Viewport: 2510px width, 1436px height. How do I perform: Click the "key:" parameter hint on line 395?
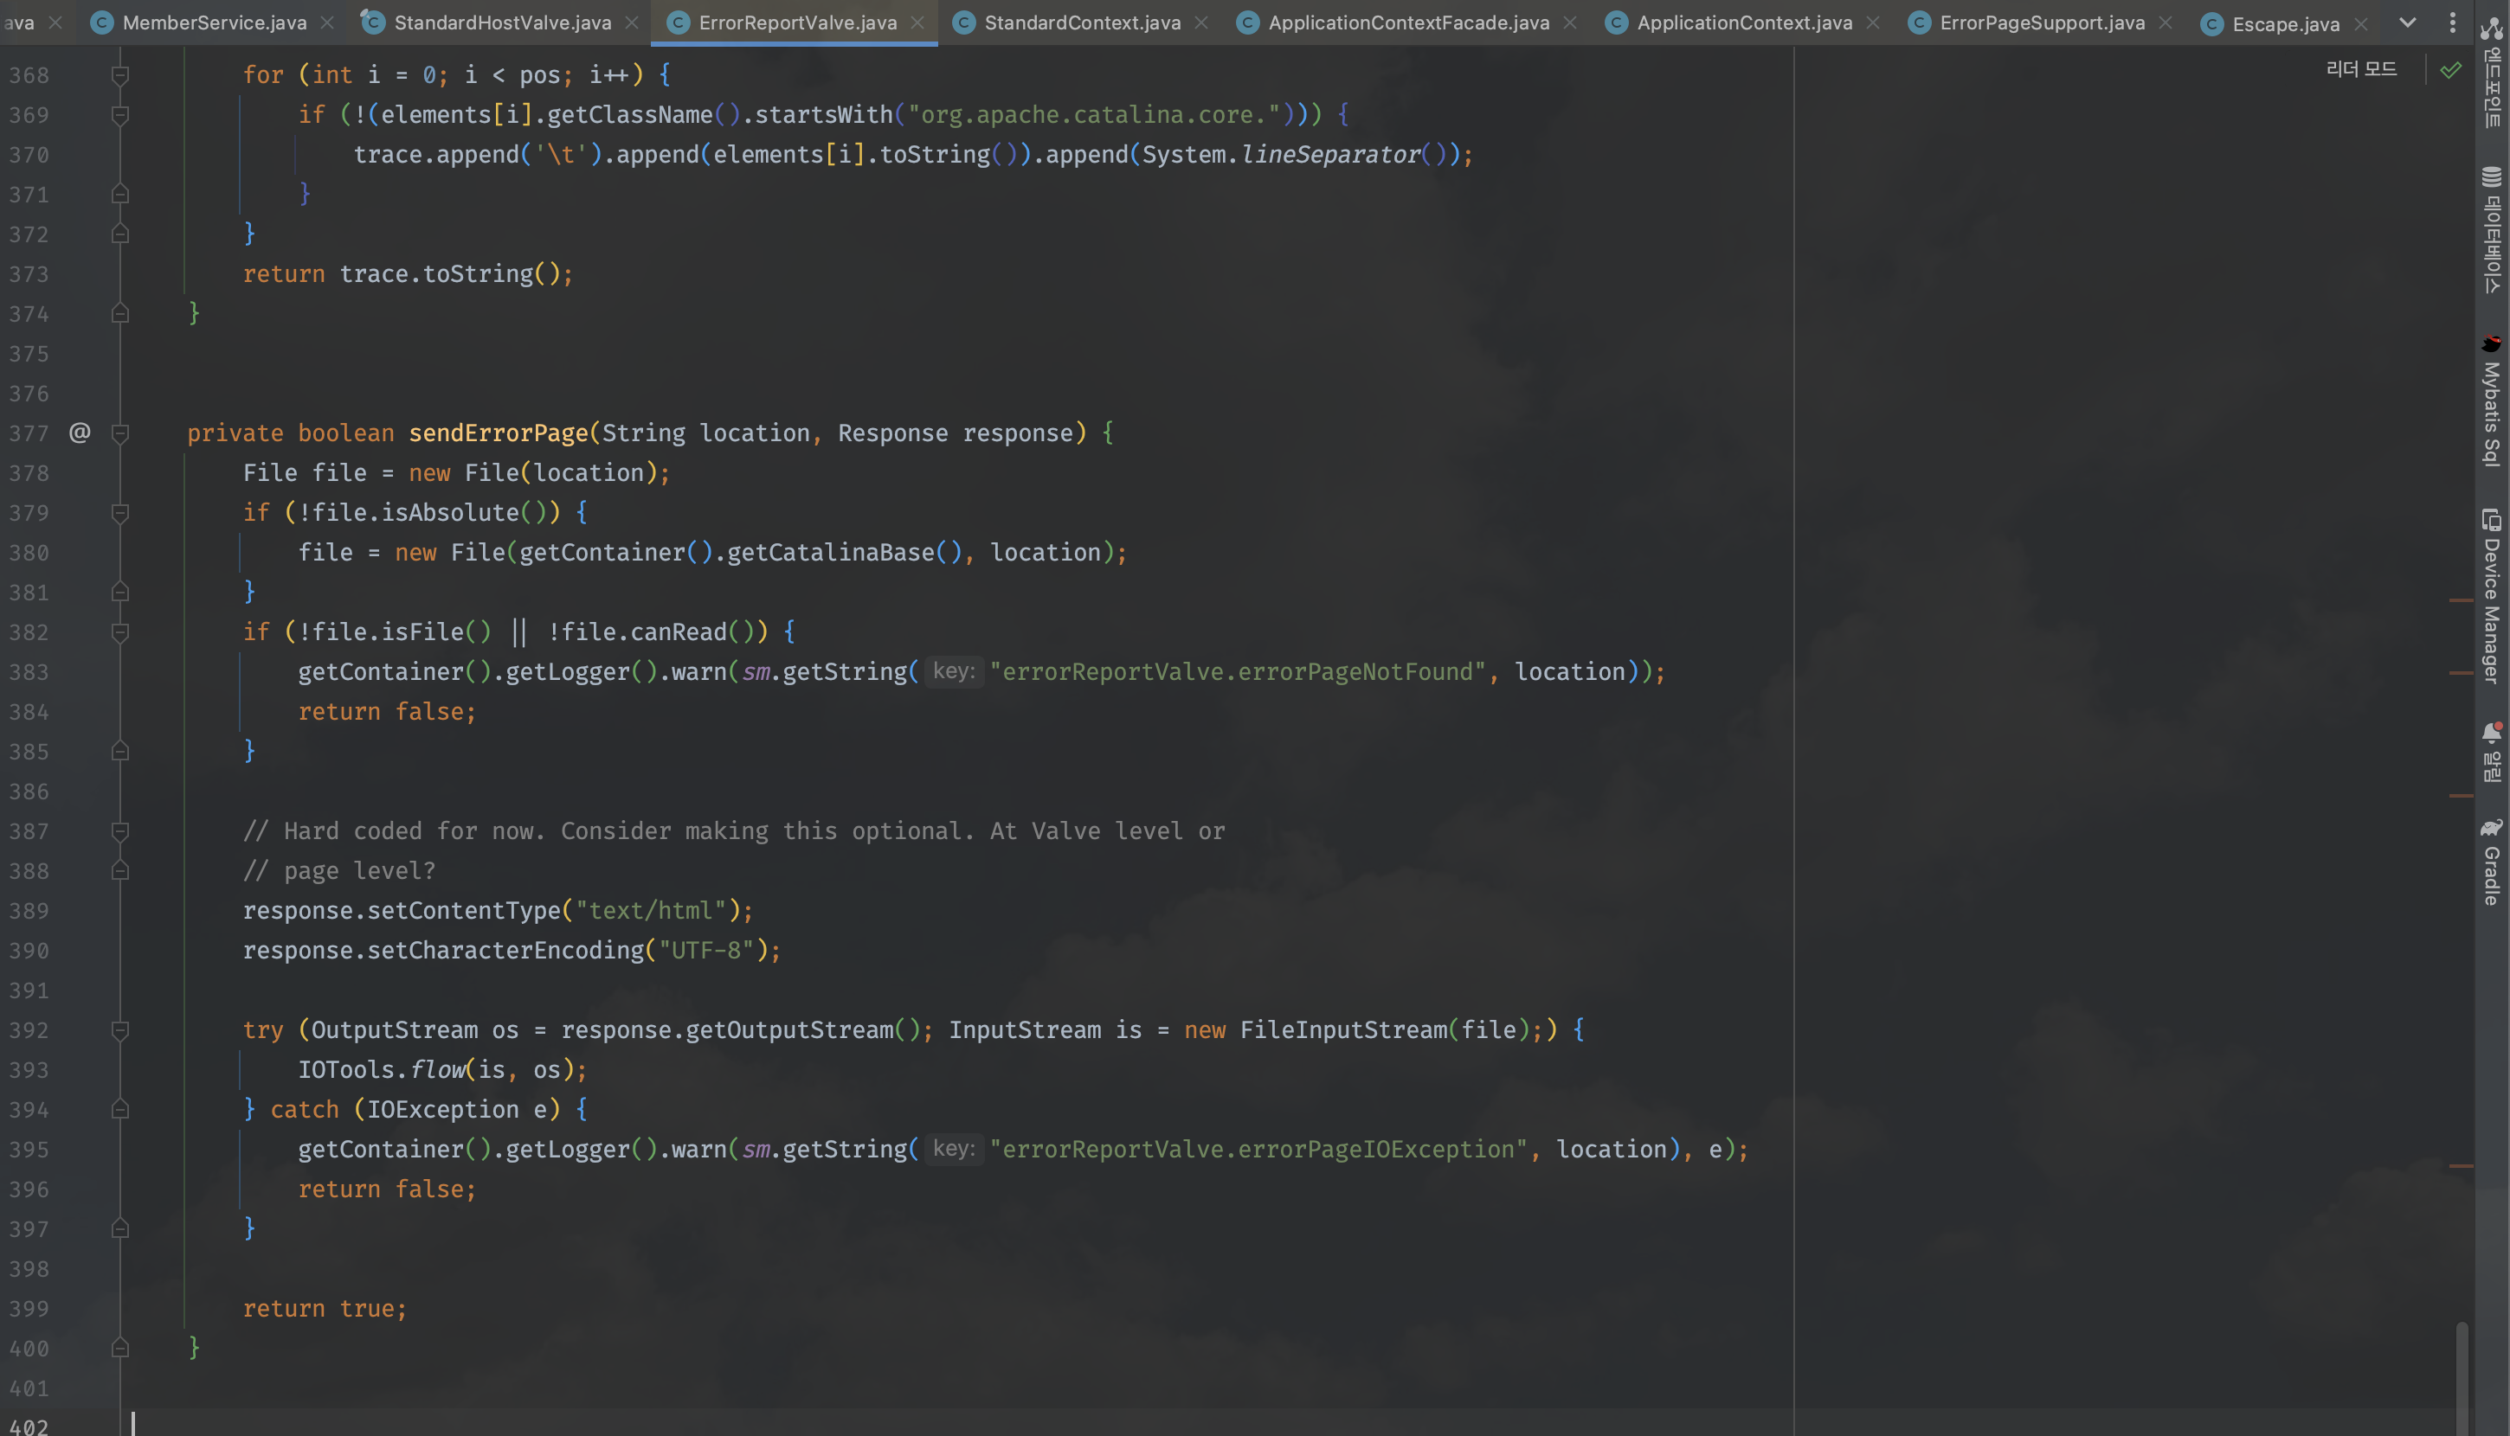pyautogui.click(x=953, y=1149)
